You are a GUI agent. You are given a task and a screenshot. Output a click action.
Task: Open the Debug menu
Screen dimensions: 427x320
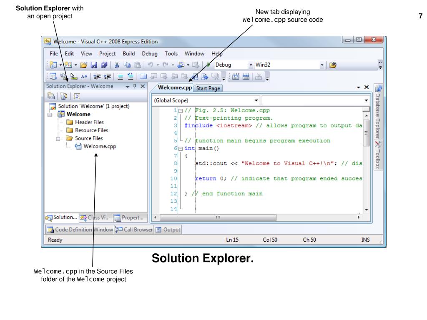tap(150, 54)
